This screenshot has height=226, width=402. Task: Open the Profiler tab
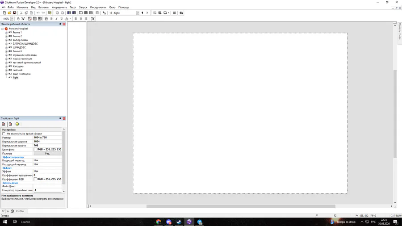[20, 211]
